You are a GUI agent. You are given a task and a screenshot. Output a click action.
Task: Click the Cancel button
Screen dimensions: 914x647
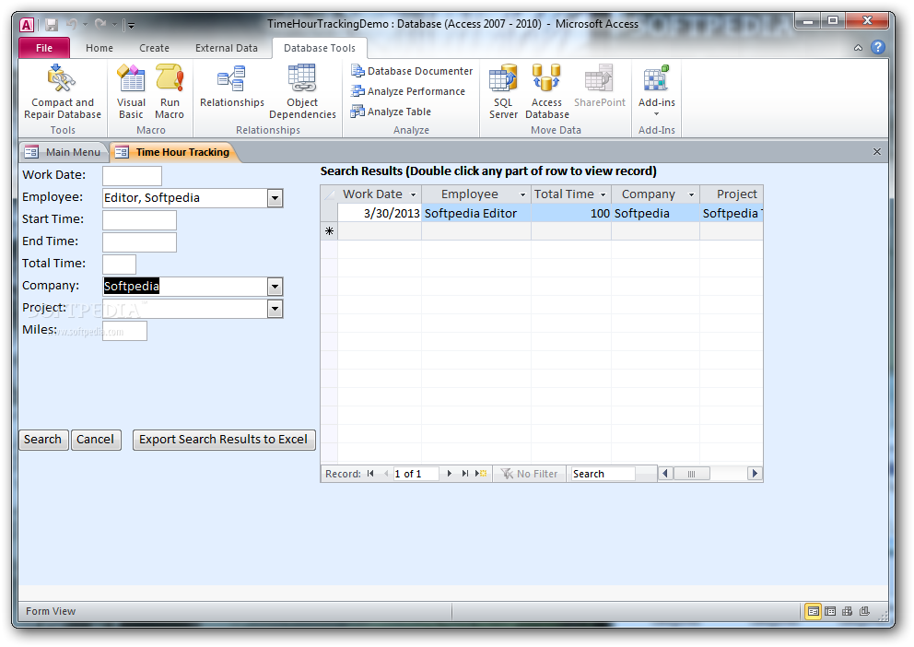click(96, 440)
